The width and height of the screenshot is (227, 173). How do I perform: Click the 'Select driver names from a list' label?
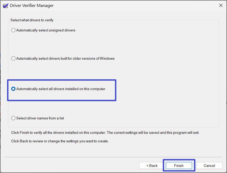pyautogui.click(x=40, y=118)
